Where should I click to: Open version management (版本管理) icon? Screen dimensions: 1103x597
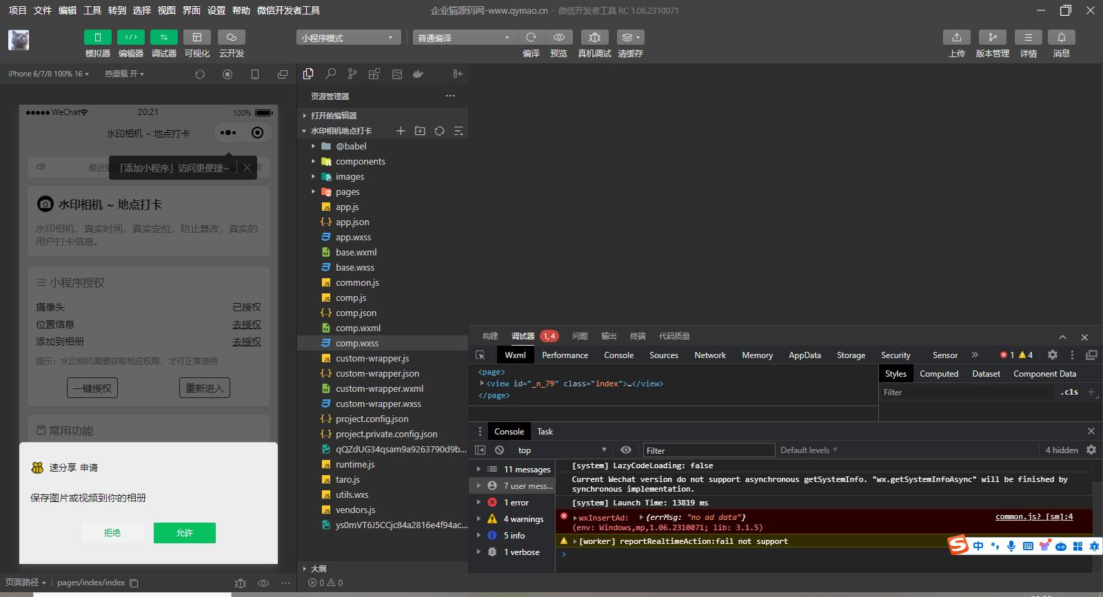pyautogui.click(x=992, y=37)
